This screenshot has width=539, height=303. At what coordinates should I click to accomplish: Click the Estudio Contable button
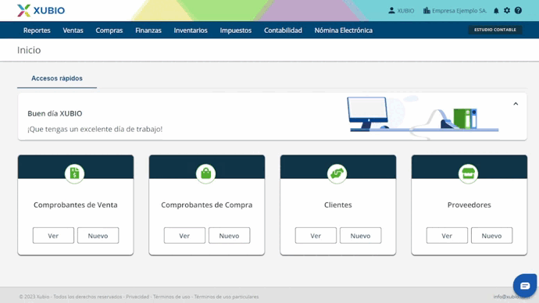tap(495, 30)
